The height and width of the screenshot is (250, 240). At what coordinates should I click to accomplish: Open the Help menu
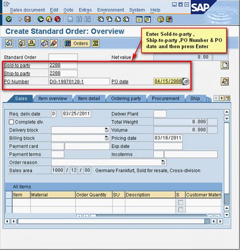155,10
